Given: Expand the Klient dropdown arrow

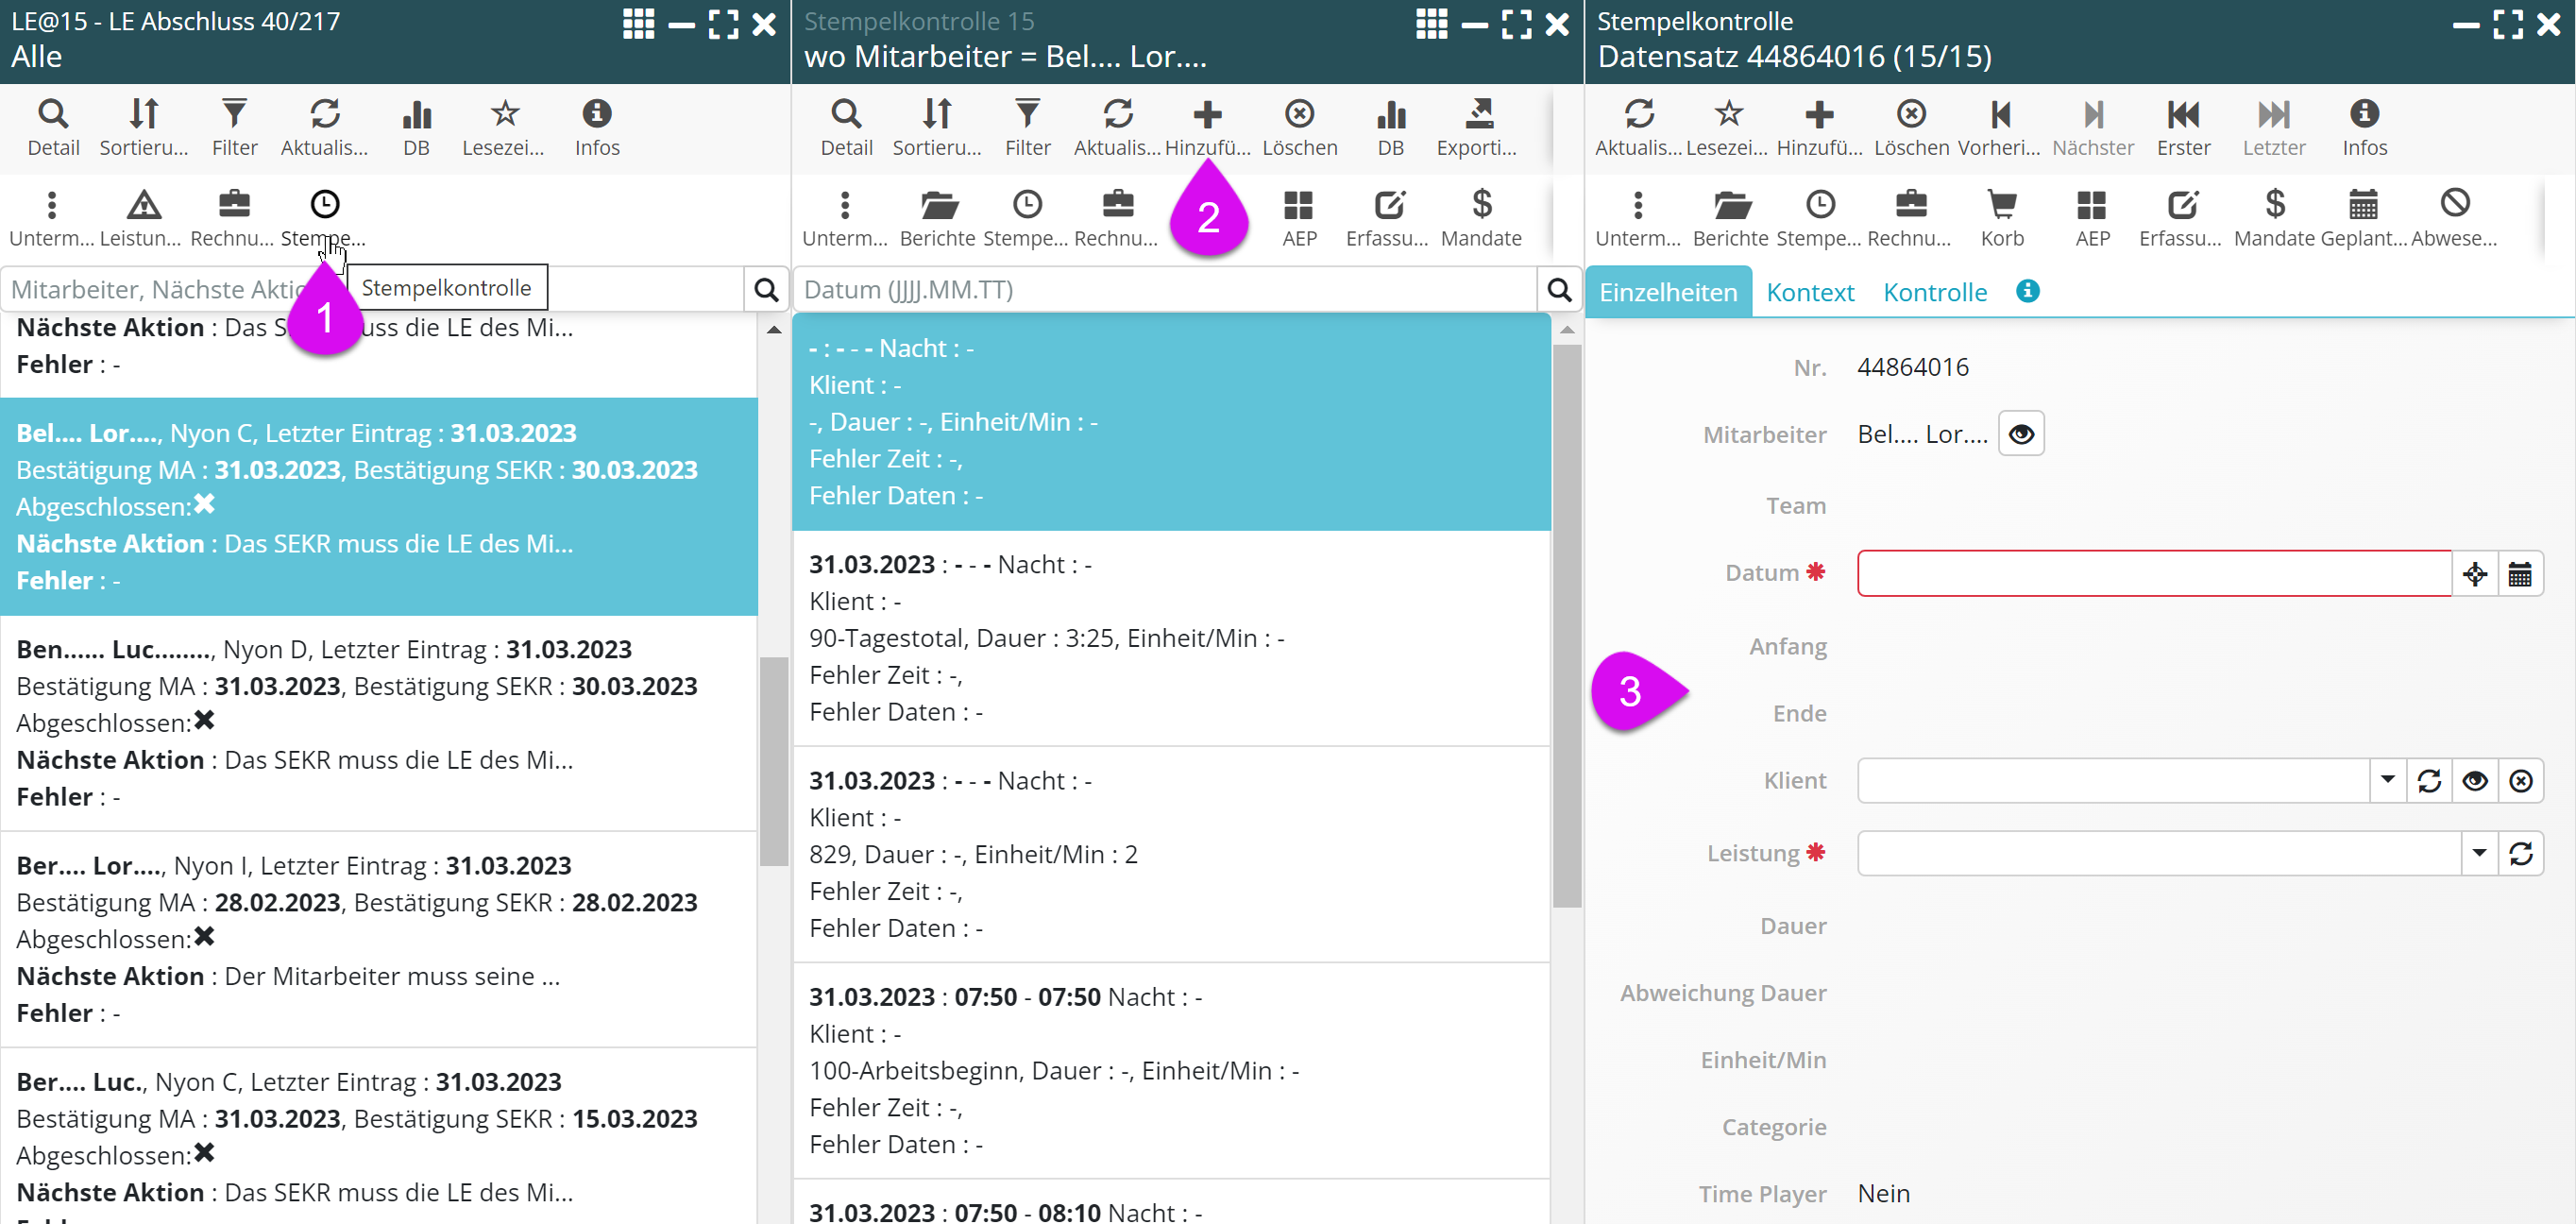Looking at the screenshot, I should tap(2387, 781).
